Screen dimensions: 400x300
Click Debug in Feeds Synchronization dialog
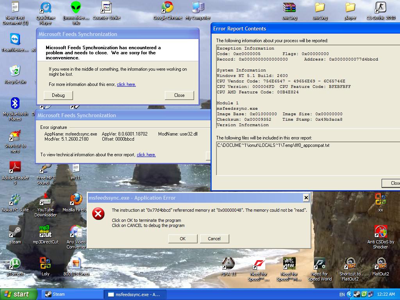(x=59, y=95)
